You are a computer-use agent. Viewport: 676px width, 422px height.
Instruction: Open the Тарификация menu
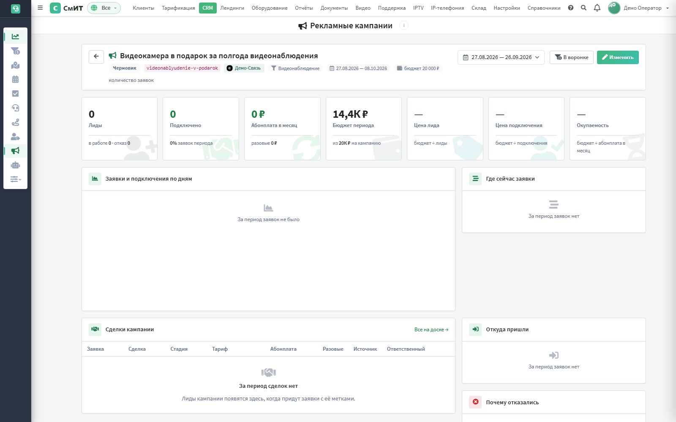tap(178, 8)
